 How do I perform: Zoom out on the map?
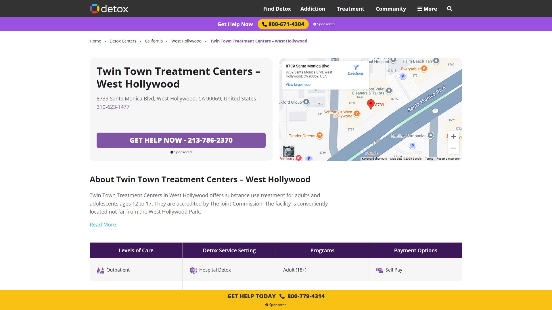click(453, 148)
